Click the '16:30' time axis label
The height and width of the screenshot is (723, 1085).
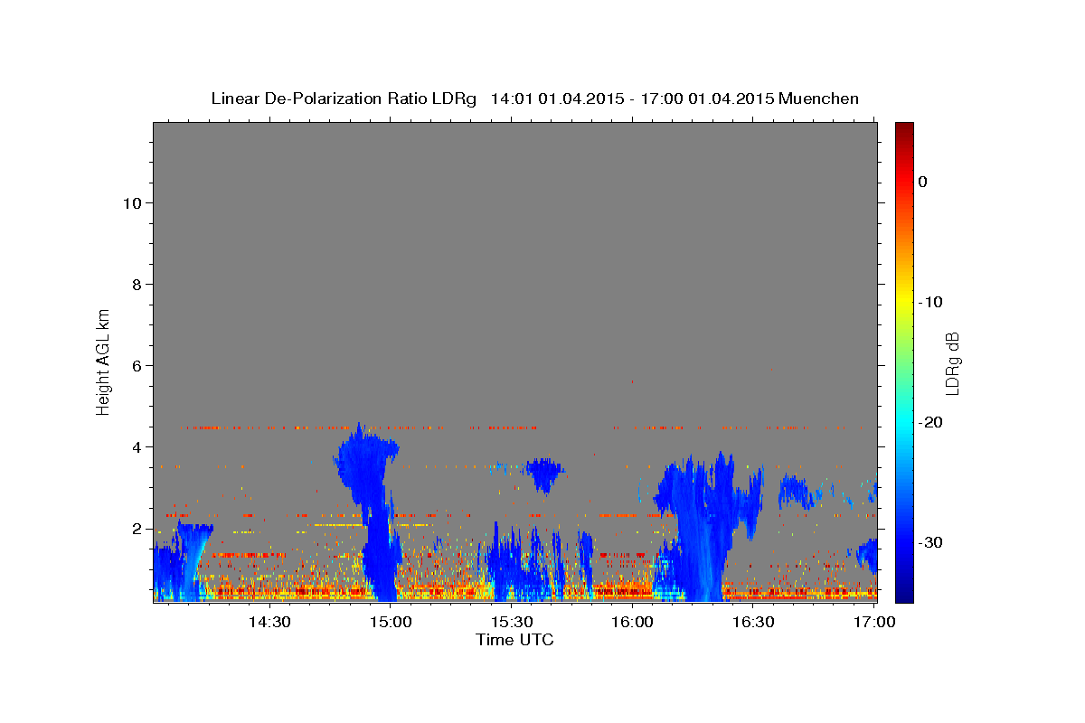click(x=754, y=622)
